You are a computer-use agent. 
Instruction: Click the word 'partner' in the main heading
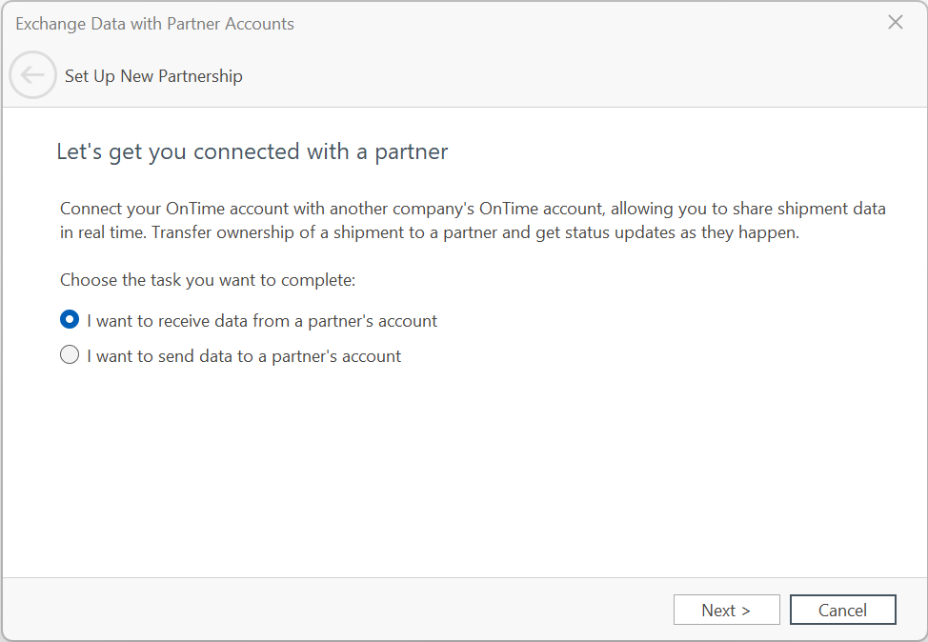tap(412, 152)
